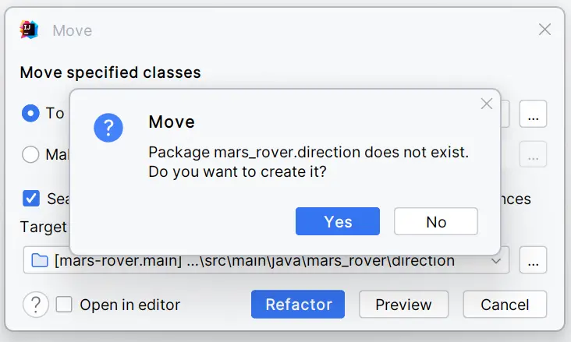
Task: Select the 'To' radio button
Action: (x=31, y=114)
